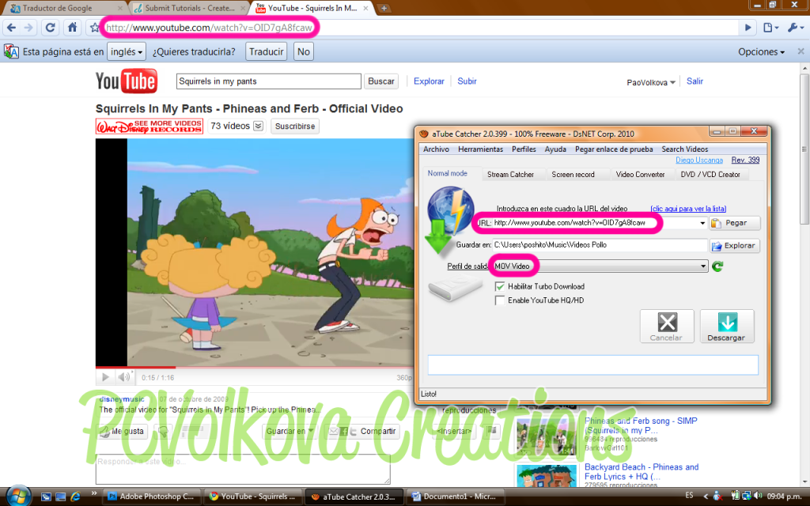
Task: Click the No translate button
Action: (304, 51)
